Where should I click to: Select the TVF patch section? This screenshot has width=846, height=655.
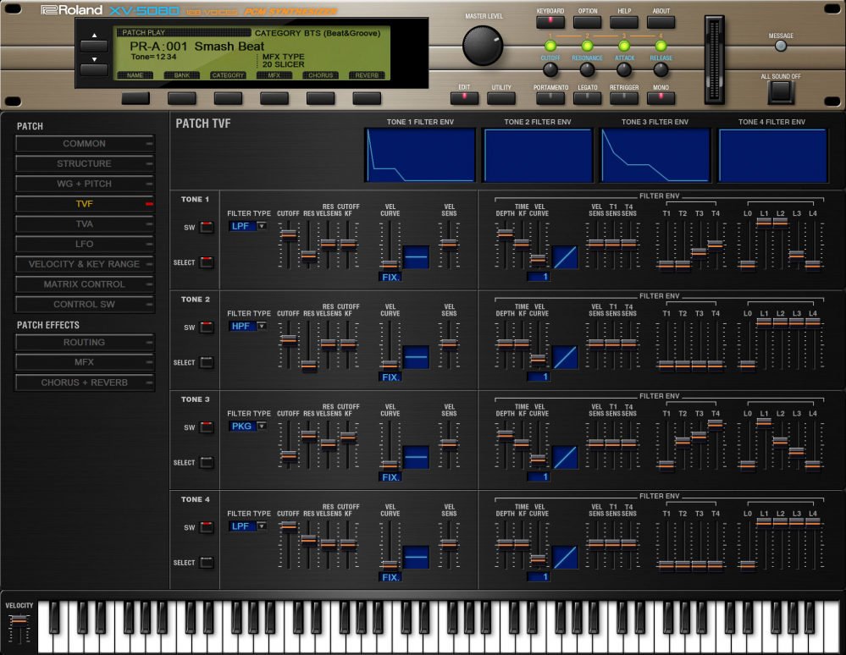85,204
